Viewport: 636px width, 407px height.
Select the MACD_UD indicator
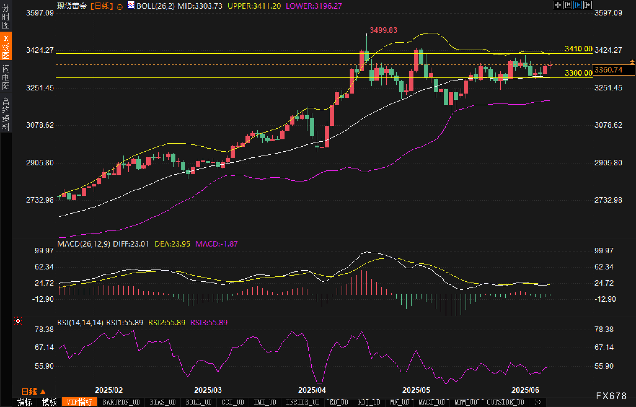pos(431,402)
